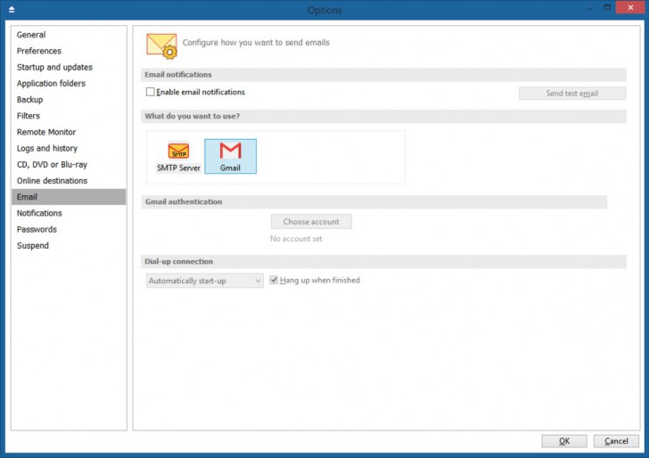The height and width of the screenshot is (458, 649).
Task: Select Remote Monitor section
Action: click(69, 132)
